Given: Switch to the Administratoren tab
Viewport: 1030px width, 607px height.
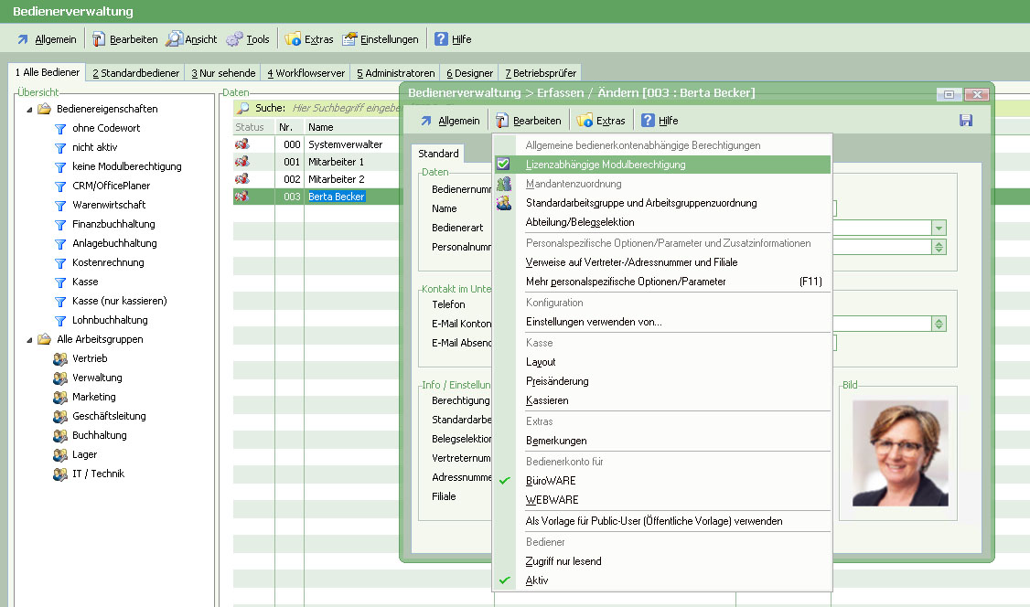Looking at the screenshot, I should (395, 73).
